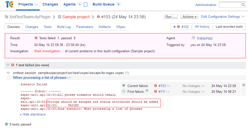This screenshot has width=248, height=132.
Task: Click the 9 tests passed text
Action: tap(20, 124)
